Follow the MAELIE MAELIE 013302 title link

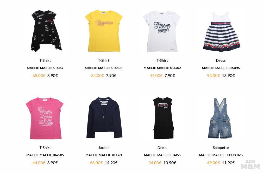click(x=162, y=68)
